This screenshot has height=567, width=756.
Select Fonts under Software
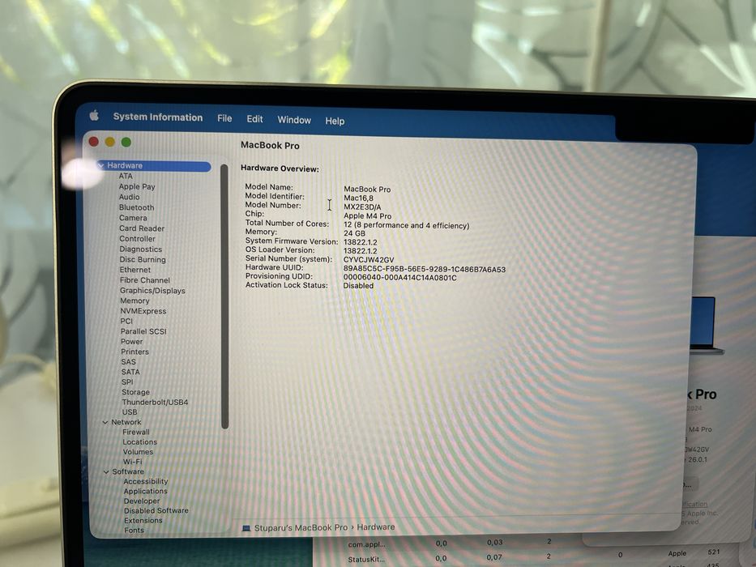(x=134, y=531)
